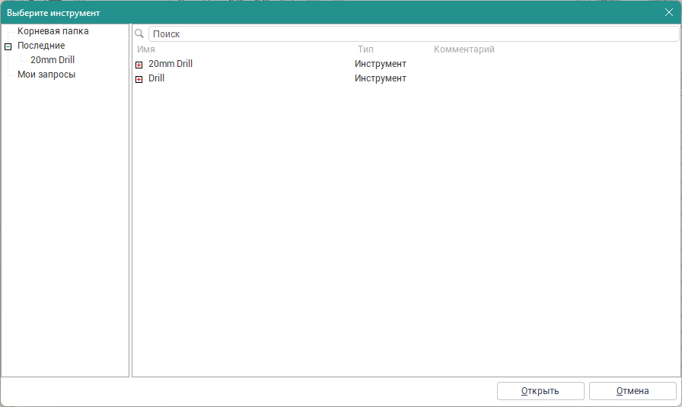This screenshot has height=407, width=682.
Task: Click the Инструмент type of Drill row
Action: click(x=380, y=78)
